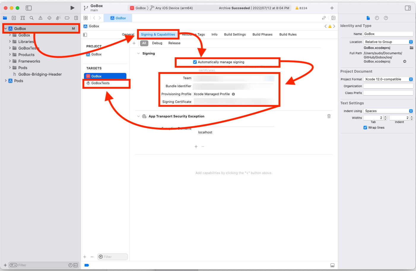416x271 pixels.
Task: Open the Test navigator diamond icon
Action: [x=49, y=18]
